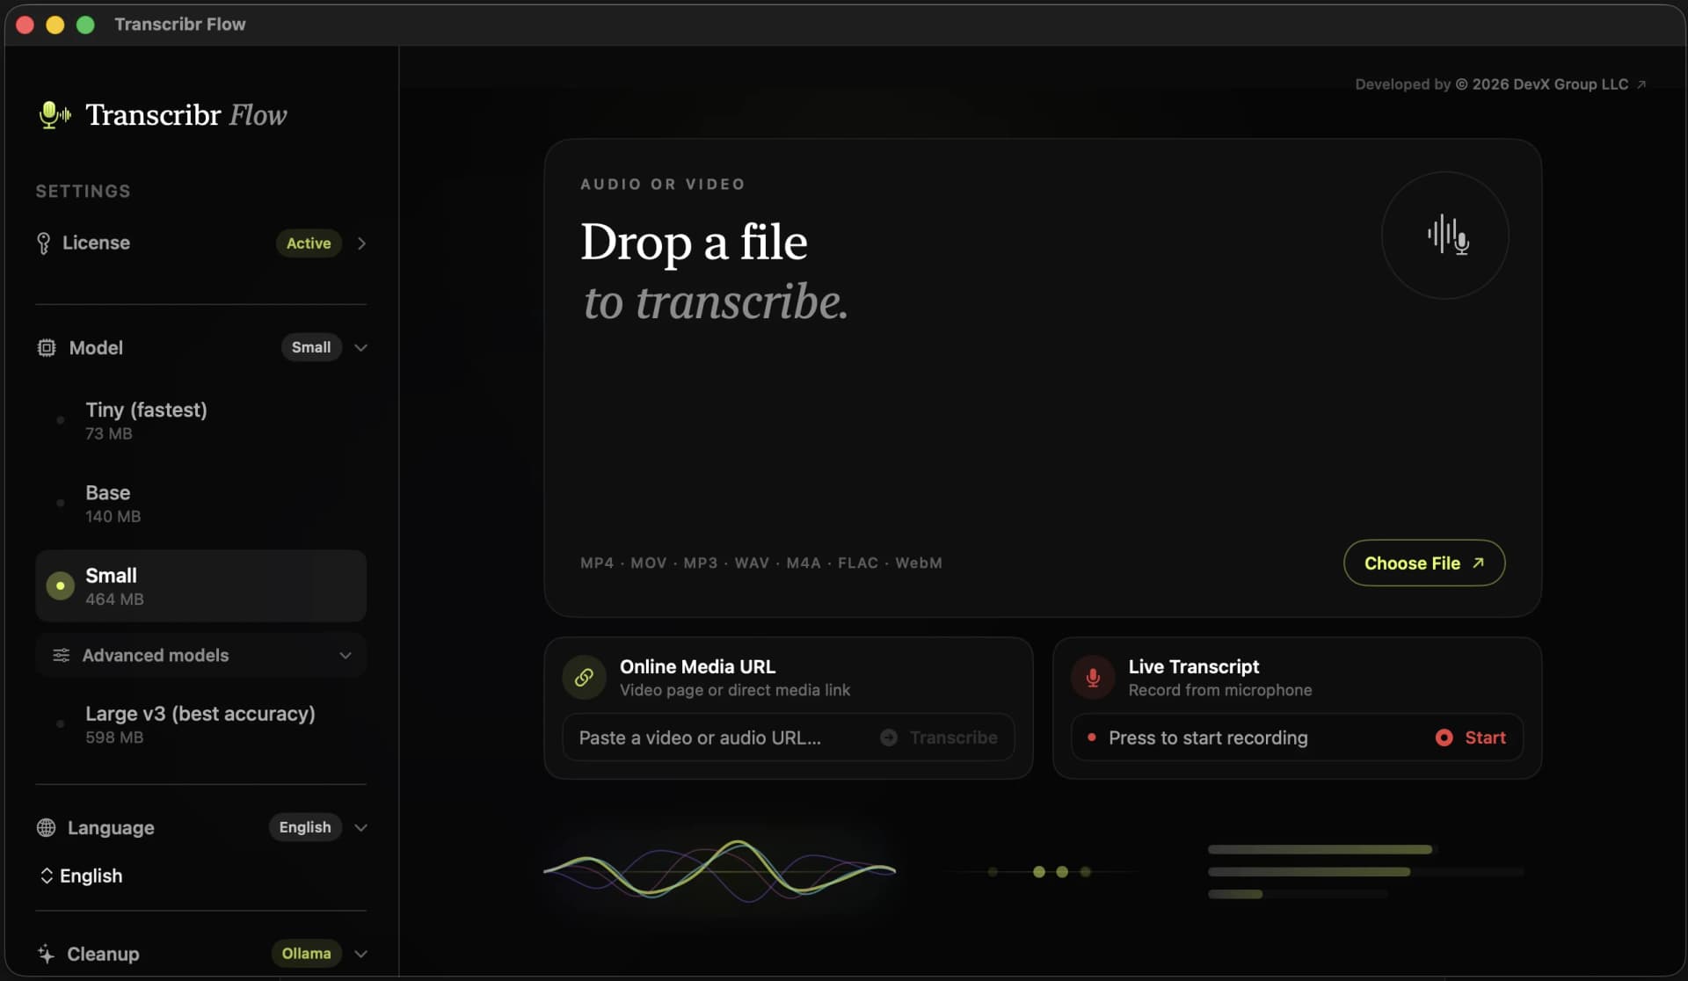
Task: Click the Small model badge
Action: [311, 347]
